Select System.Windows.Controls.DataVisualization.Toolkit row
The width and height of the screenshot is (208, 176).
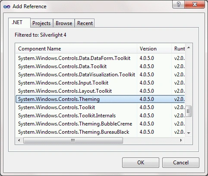click(x=100, y=75)
